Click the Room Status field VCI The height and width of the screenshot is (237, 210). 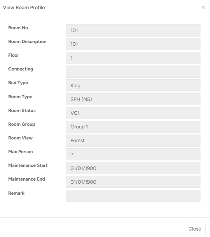133,113
